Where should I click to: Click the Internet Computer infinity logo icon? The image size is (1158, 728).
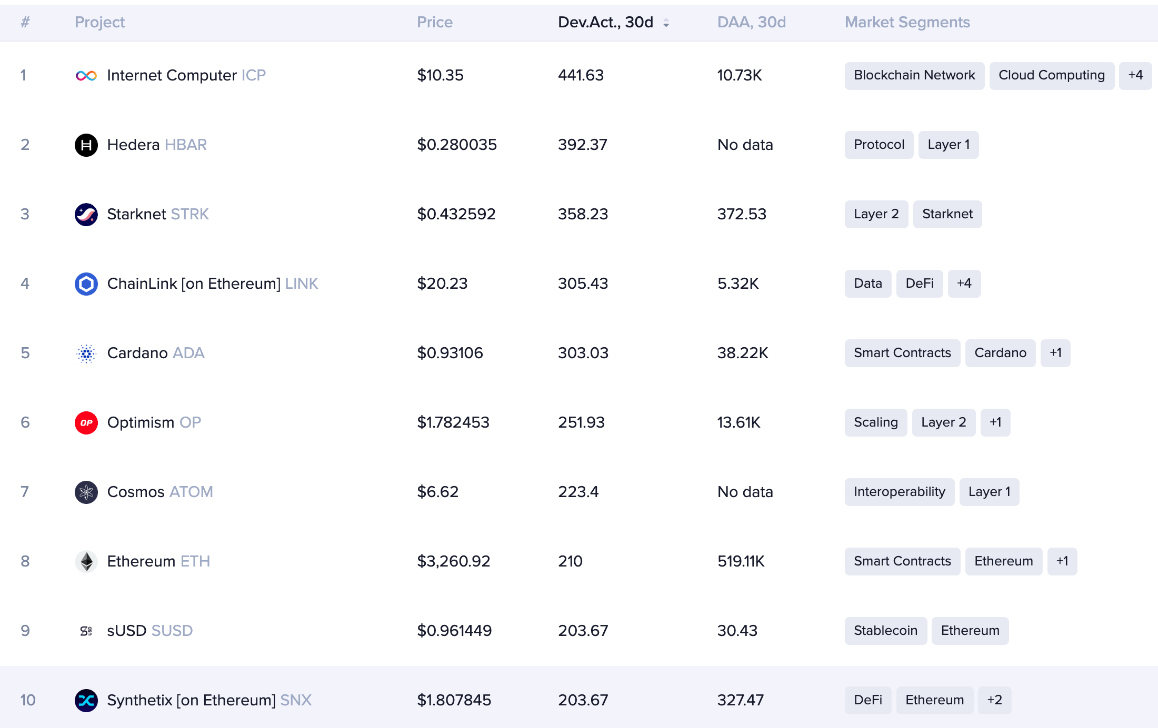click(86, 76)
